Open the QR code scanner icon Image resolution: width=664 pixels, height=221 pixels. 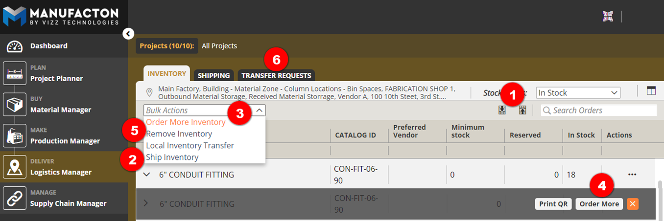pyautogui.click(x=608, y=16)
